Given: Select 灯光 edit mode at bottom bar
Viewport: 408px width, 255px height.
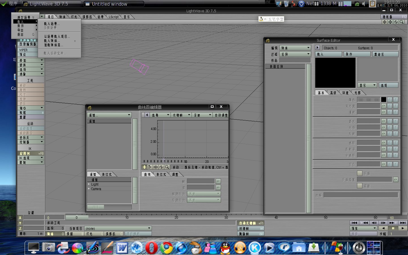Looking at the screenshot, I should (94, 234).
